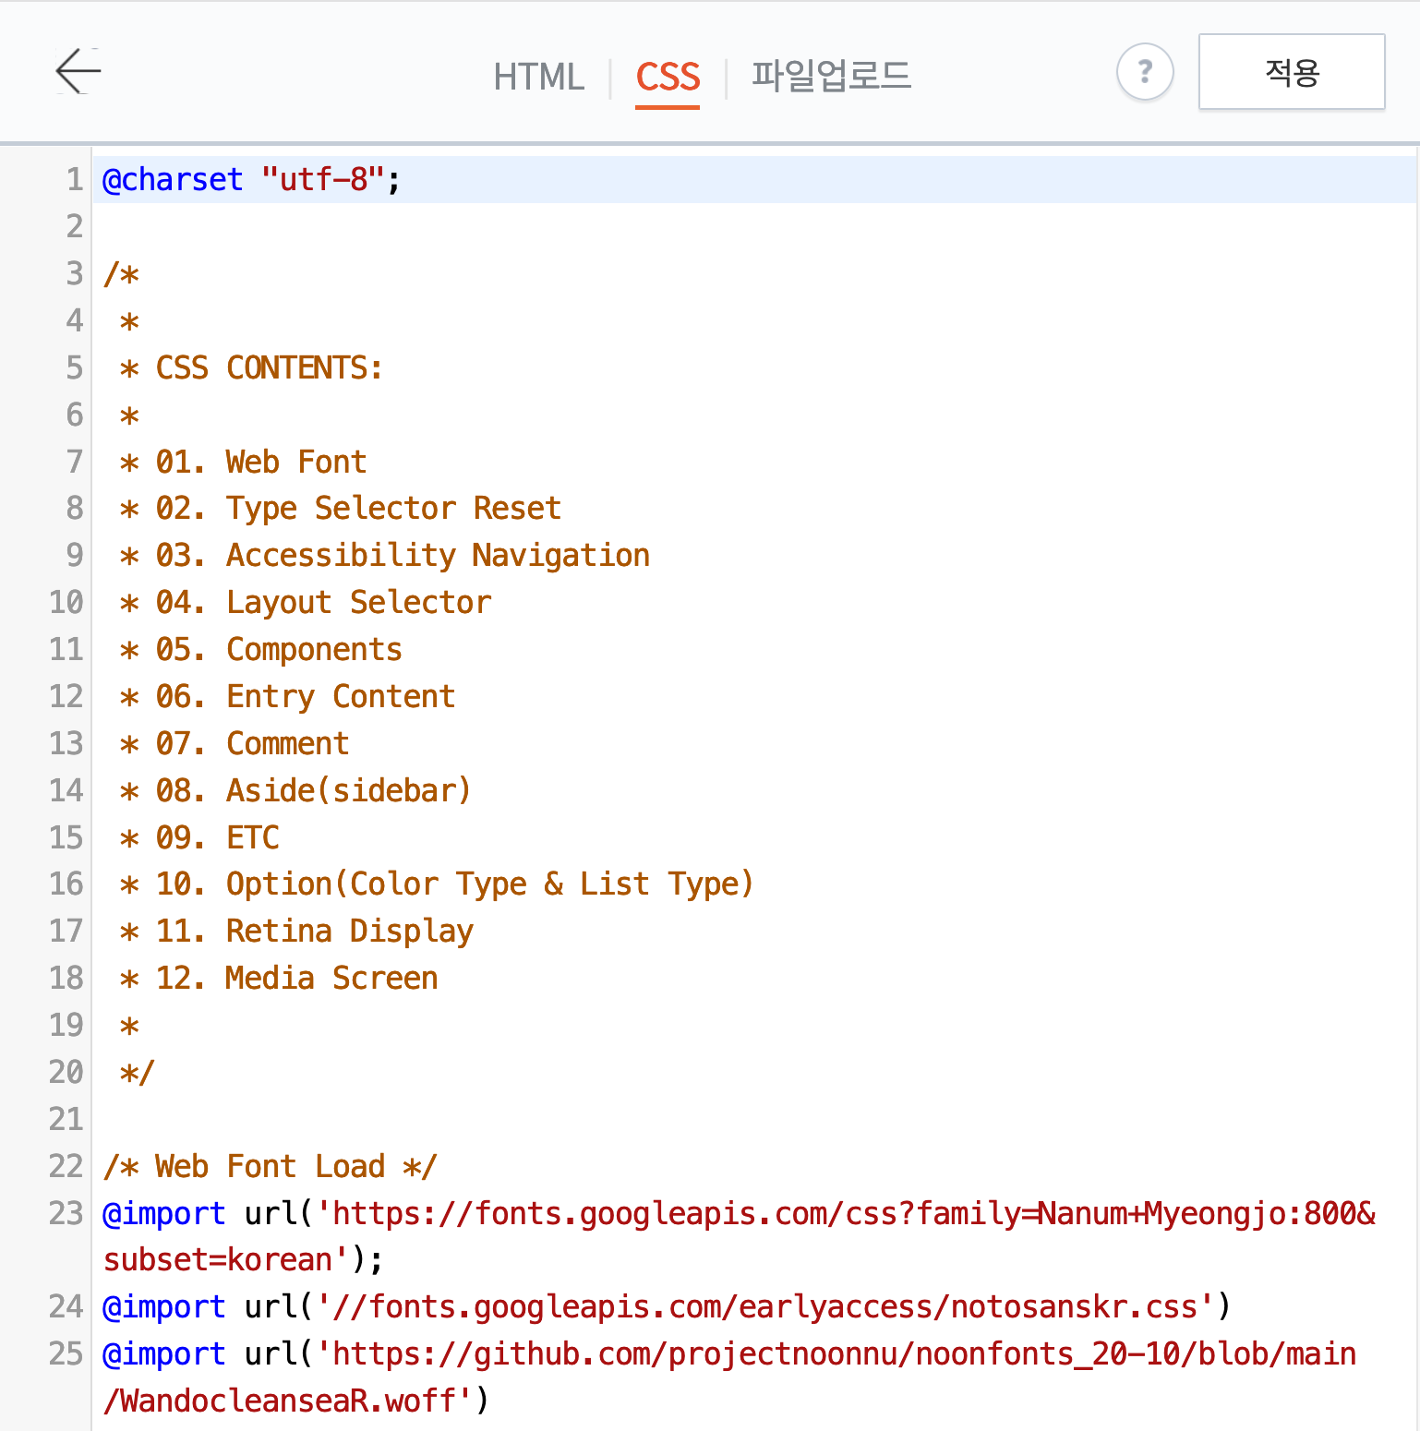
Task: Open the 파일업로드 tab
Action: click(829, 77)
